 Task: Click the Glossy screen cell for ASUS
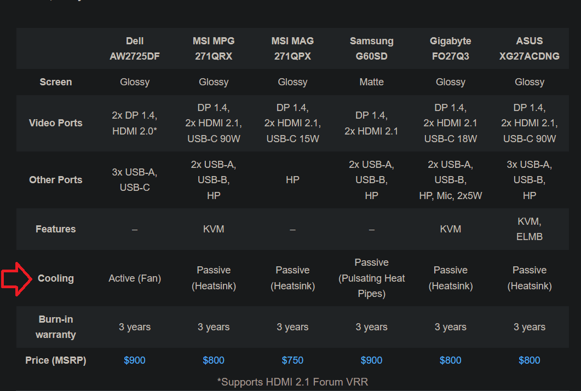pyautogui.click(x=529, y=81)
